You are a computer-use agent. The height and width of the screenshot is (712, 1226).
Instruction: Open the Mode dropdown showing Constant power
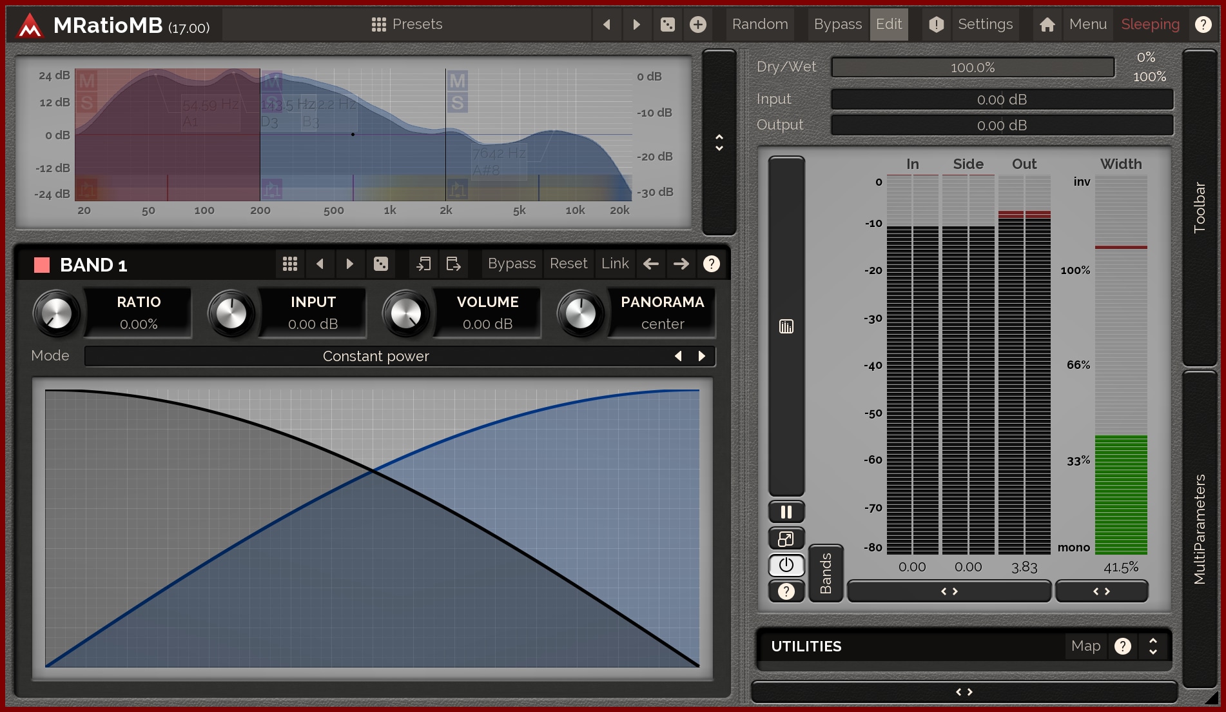pyautogui.click(x=376, y=356)
